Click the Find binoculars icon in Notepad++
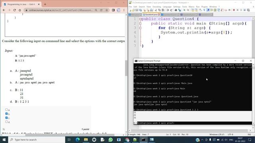The height and width of the screenshot is (143, 255). 176,10
